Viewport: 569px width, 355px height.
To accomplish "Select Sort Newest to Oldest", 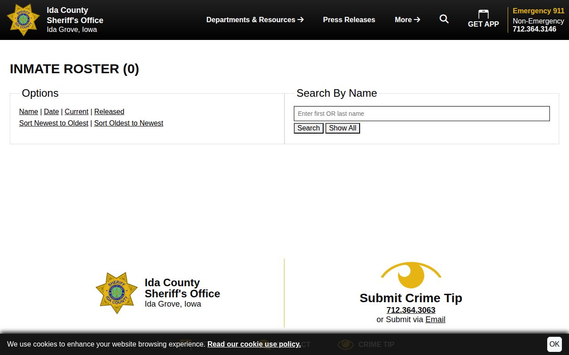I will 54,123.
